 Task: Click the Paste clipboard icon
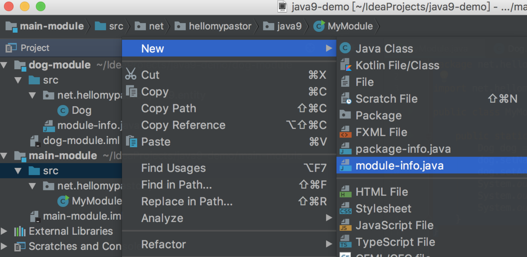[x=131, y=142]
